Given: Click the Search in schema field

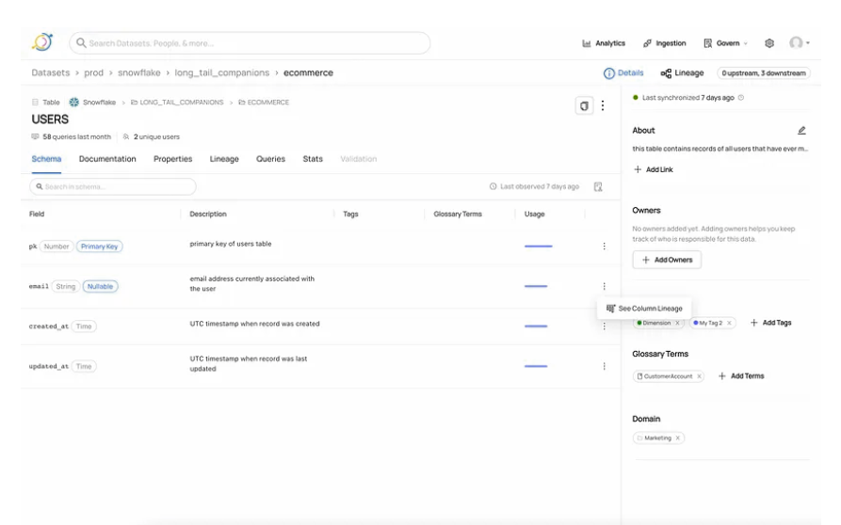Looking at the screenshot, I should (x=113, y=187).
